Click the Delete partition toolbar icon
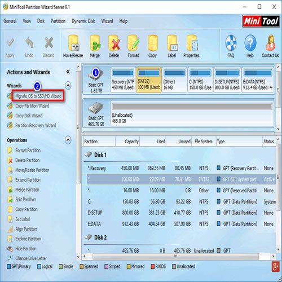This screenshot has height=282, width=282. coord(114,43)
